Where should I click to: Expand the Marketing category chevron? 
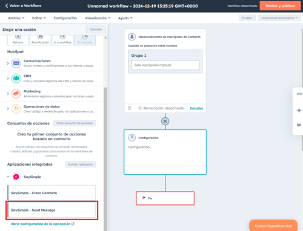pos(8,94)
